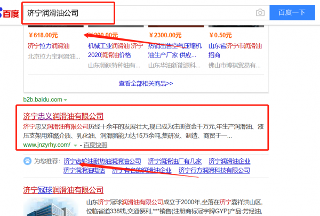Click the camera image-search icon
Image resolution: width=320 pixels, height=216 pixels.
[260, 12]
